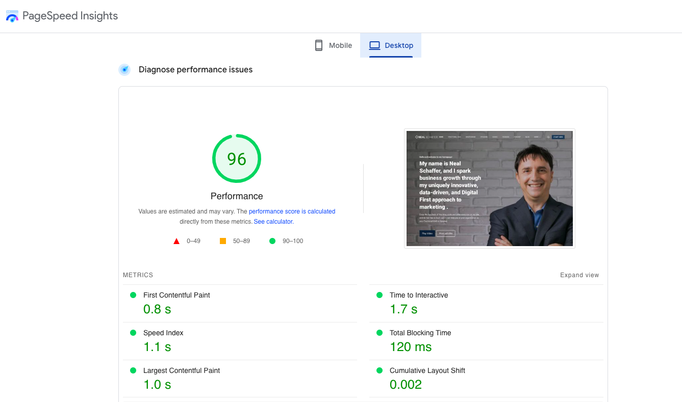682x402 pixels.
Task: Click green dot beside Cumulative Layout Shift
Action: pyautogui.click(x=380, y=370)
